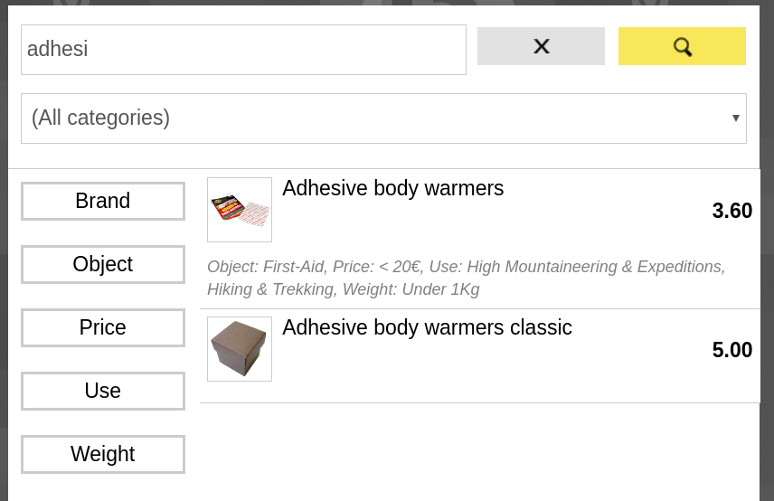Viewport: 774px width, 501px height.
Task: Select the Adhesive body warmers title
Action: [392, 188]
